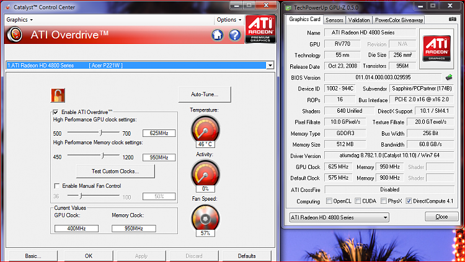Click the Name field ATI Radeon HD 4800 Series
Screen dimensions: 465x262
coord(370,33)
